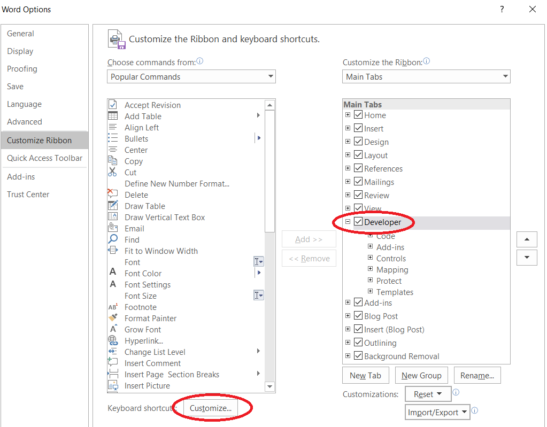Uncheck the Insert tab checkbox
This screenshot has height=427, width=547.
coord(358,128)
